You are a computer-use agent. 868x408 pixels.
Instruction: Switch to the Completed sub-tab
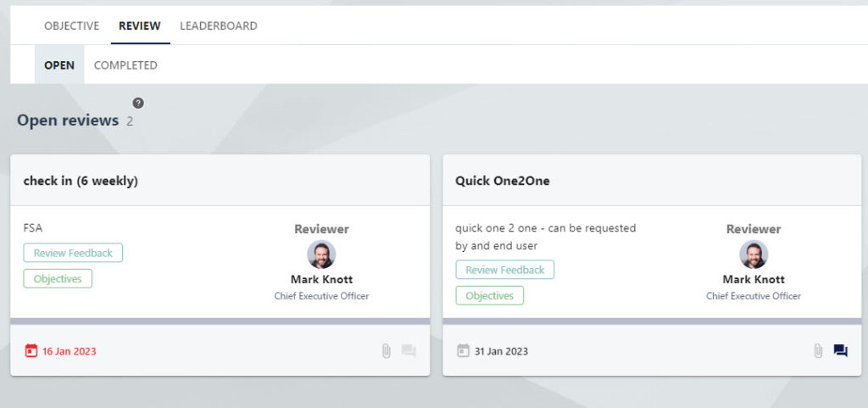[x=125, y=64]
